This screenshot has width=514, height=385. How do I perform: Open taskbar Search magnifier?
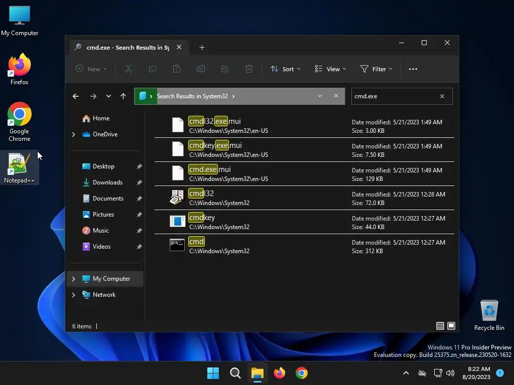(235, 373)
